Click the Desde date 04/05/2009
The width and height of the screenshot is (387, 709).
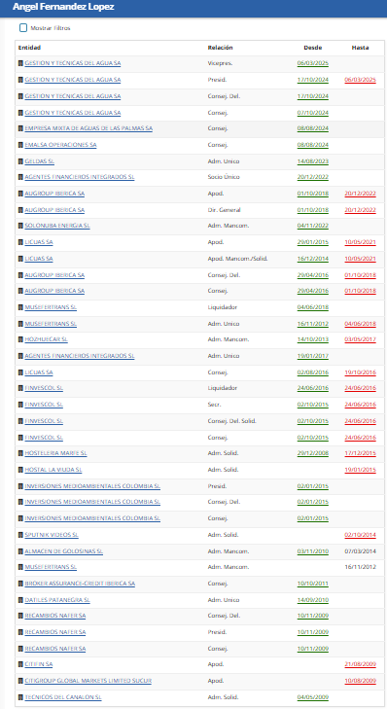click(x=313, y=697)
